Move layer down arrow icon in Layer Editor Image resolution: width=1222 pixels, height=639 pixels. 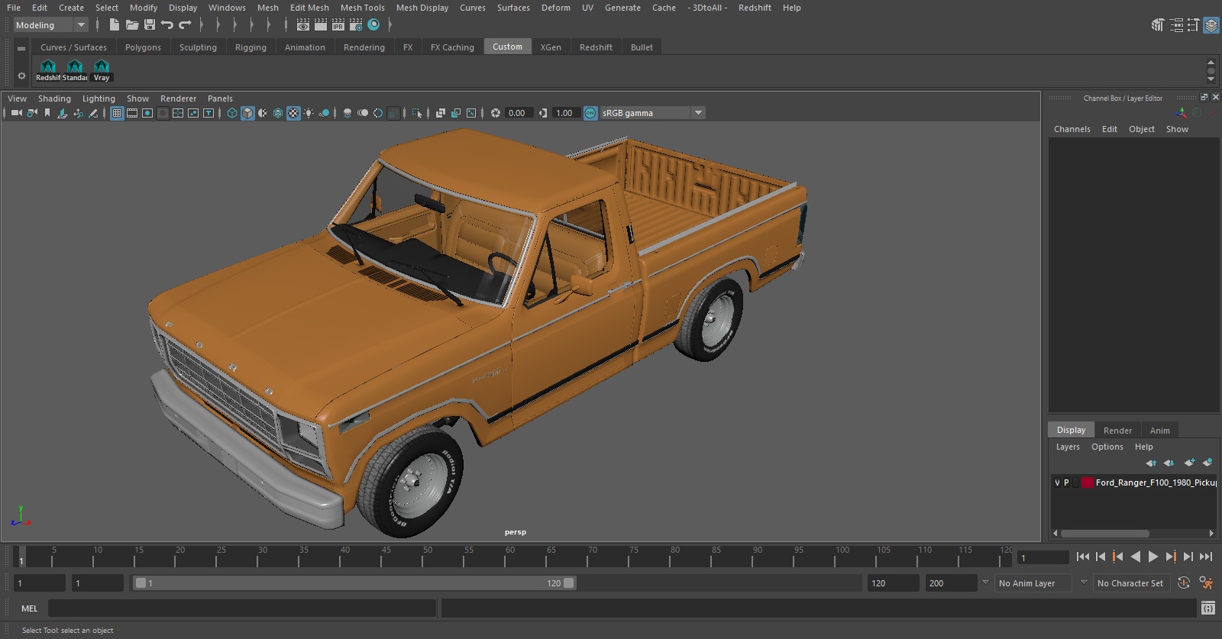click(x=1169, y=463)
